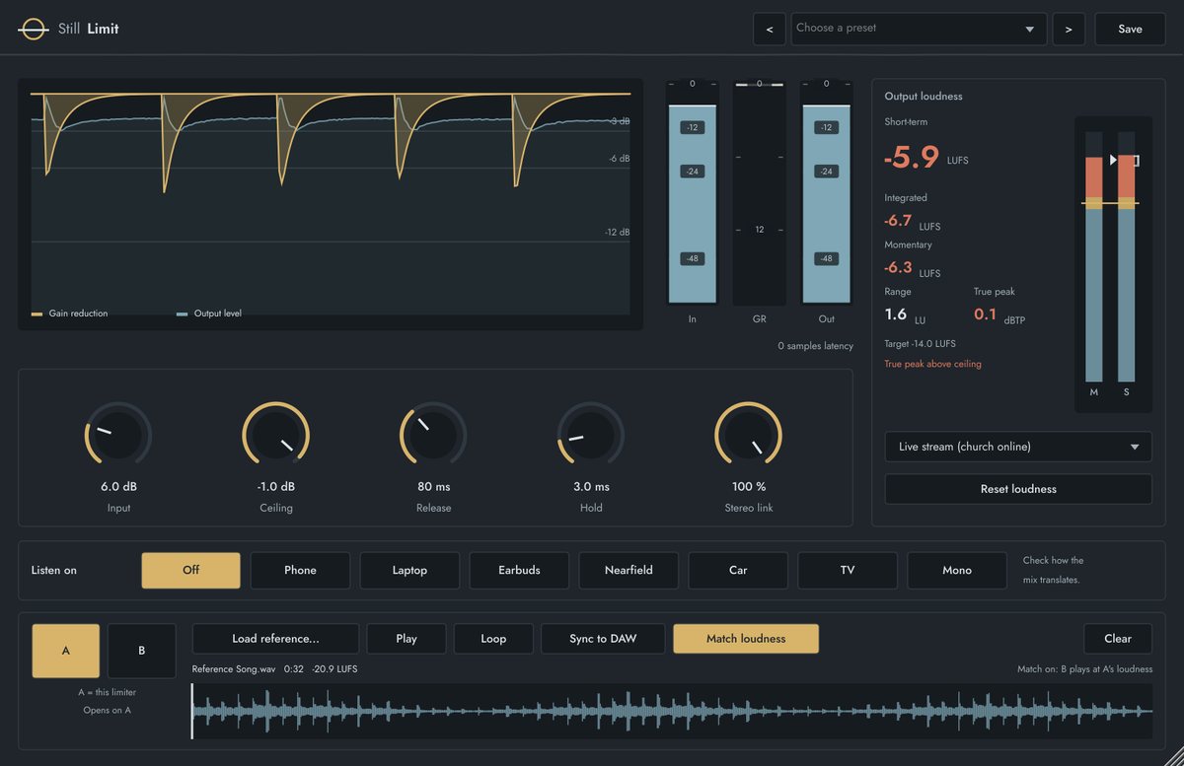Viewport: 1184px width, 766px height.
Task: Click the 0 samples latency text
Action: pyautogui.click(x=815, y=346)
